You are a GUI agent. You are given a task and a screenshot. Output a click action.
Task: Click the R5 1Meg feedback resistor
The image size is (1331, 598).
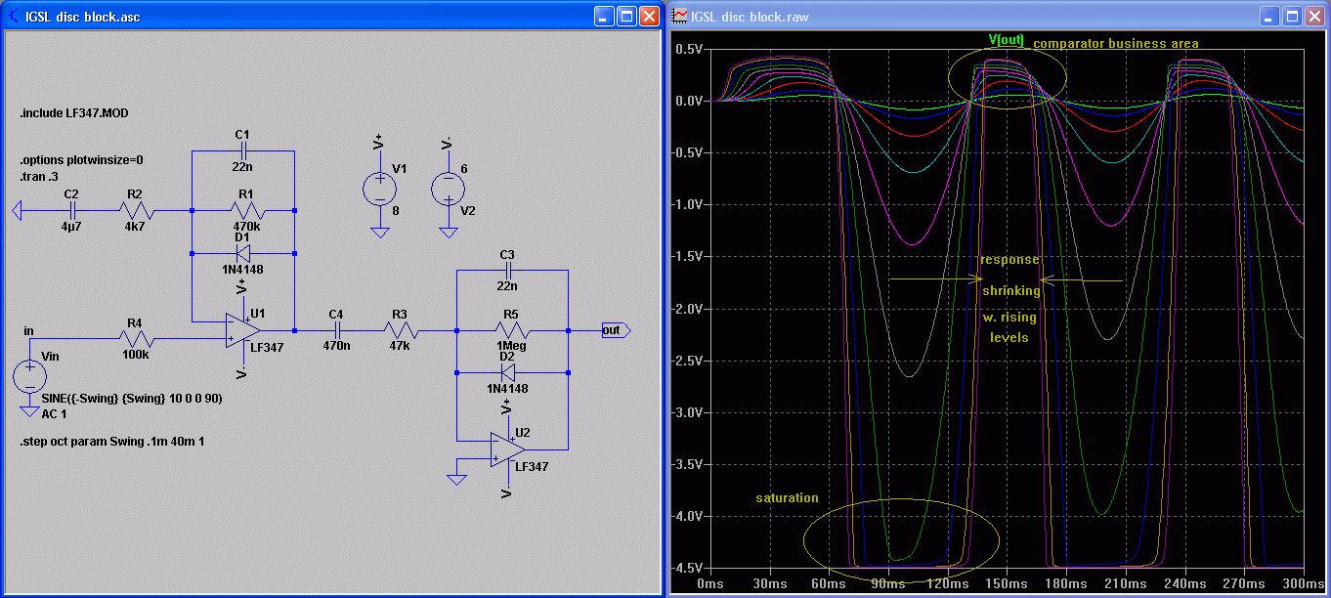511,330
